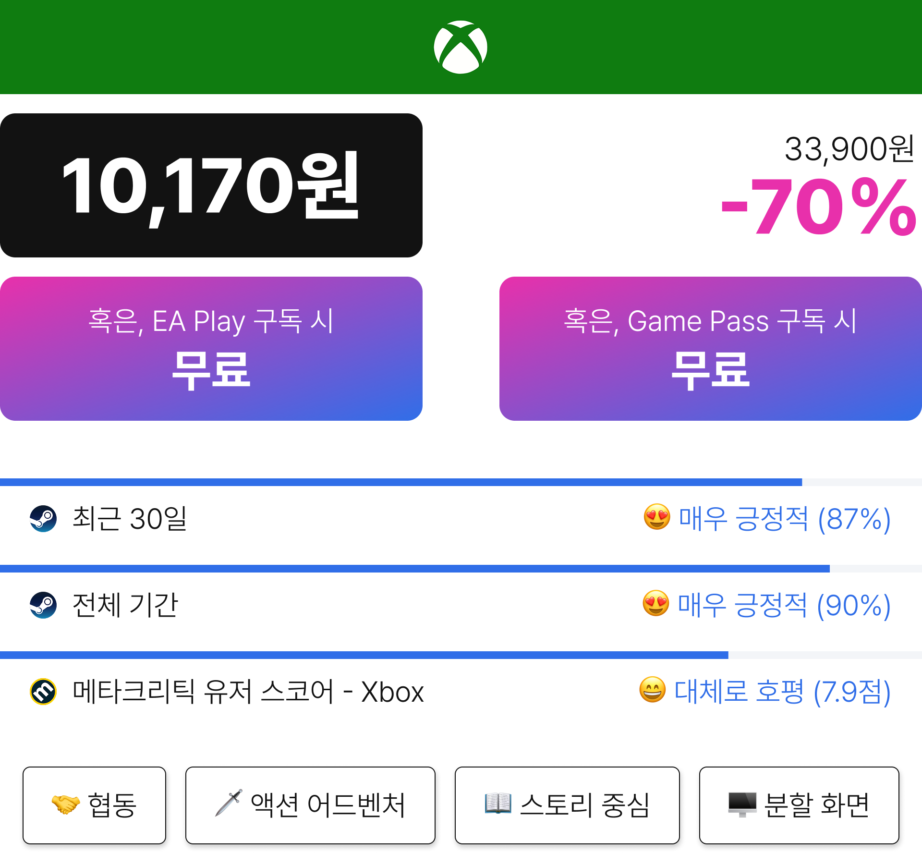Image resolution: width=922 pixels, height=853 pixels.
Task: Click the sword icon in 액션 어드벤처 tag
Action: pyautogui.click(x=229, y=803)
